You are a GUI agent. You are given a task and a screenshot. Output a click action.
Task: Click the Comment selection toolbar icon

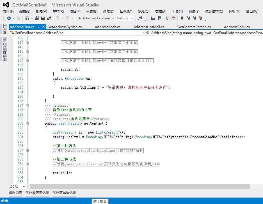point(167,18)
